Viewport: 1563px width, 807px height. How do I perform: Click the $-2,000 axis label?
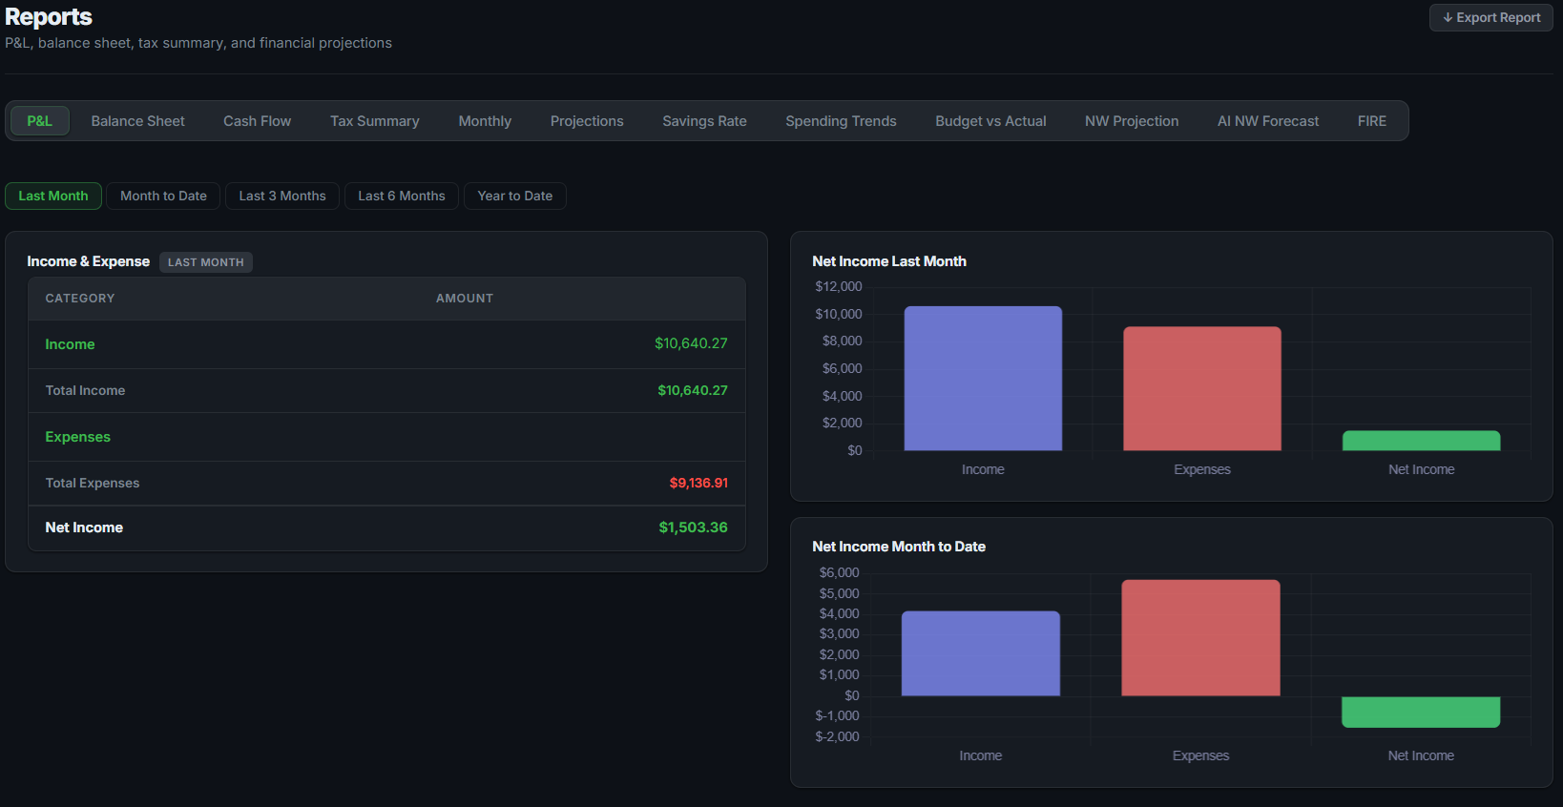click(x=837, y=736)
